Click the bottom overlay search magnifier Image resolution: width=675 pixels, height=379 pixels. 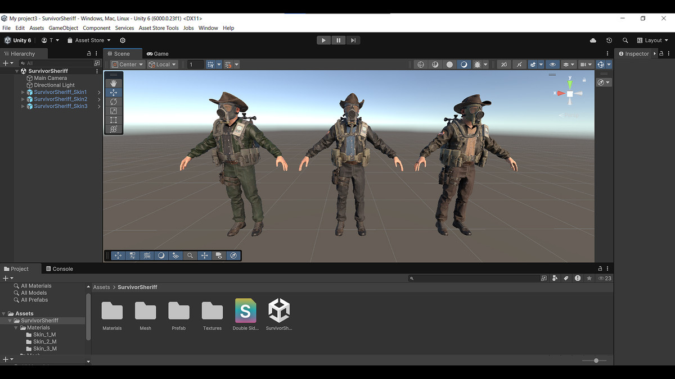tap(190, 255)
